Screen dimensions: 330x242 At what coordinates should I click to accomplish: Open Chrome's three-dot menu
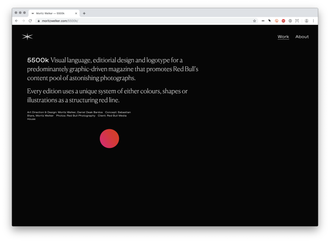click(313, 21)
